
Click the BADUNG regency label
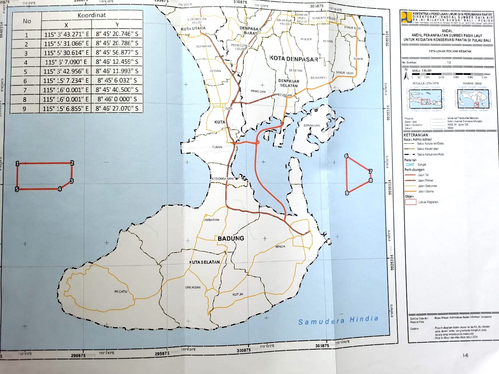[x=231, y=238]
